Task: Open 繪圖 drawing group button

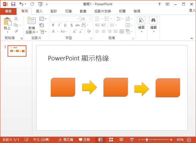Action: (141, 24)
